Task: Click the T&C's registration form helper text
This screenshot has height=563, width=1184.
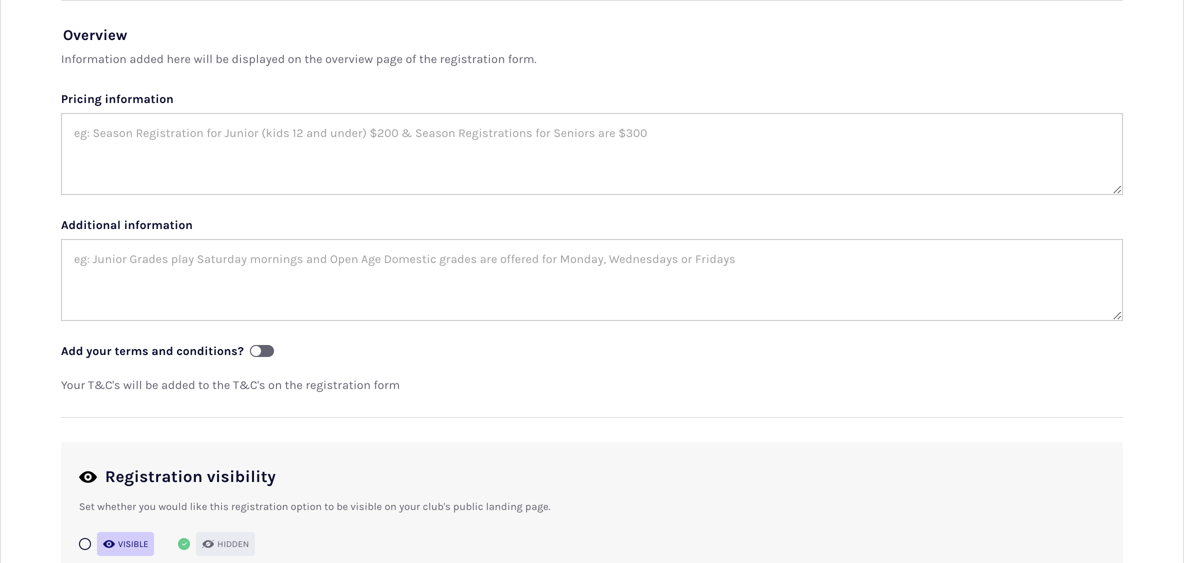Action: click(230, 385)
